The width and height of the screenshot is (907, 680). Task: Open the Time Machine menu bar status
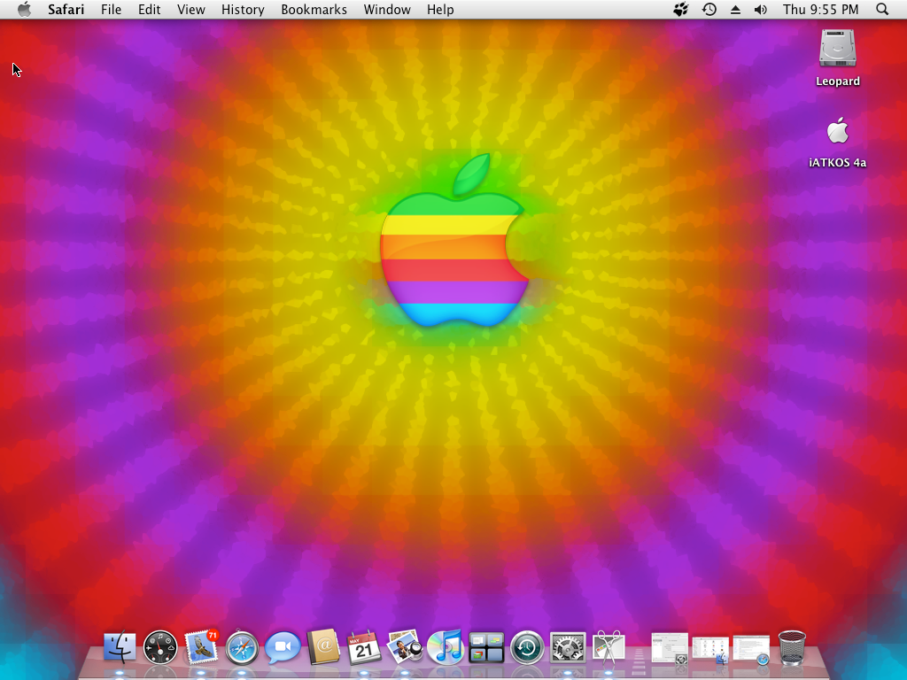pyautogui.click(x=709, y=9)
